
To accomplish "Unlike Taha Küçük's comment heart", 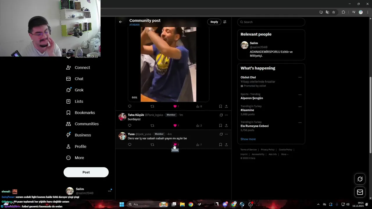I will [x=175, y=125].
